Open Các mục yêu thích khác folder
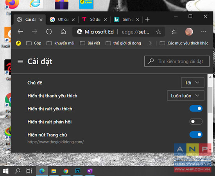 (x=184, y=43)
